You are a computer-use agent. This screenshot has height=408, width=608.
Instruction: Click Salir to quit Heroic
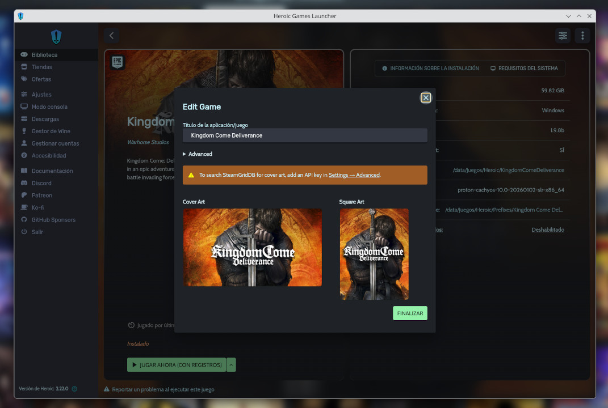click(x=56, y=232)
